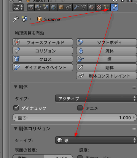Enable クロス physics
Screen dimensions: 137x158
[43, 59]
